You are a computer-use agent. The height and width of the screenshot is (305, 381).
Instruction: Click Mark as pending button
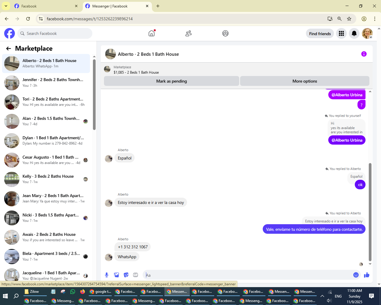(x=172, y=81)
